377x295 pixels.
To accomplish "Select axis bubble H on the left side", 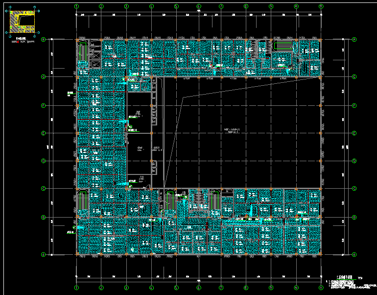I will click(44, 39).
